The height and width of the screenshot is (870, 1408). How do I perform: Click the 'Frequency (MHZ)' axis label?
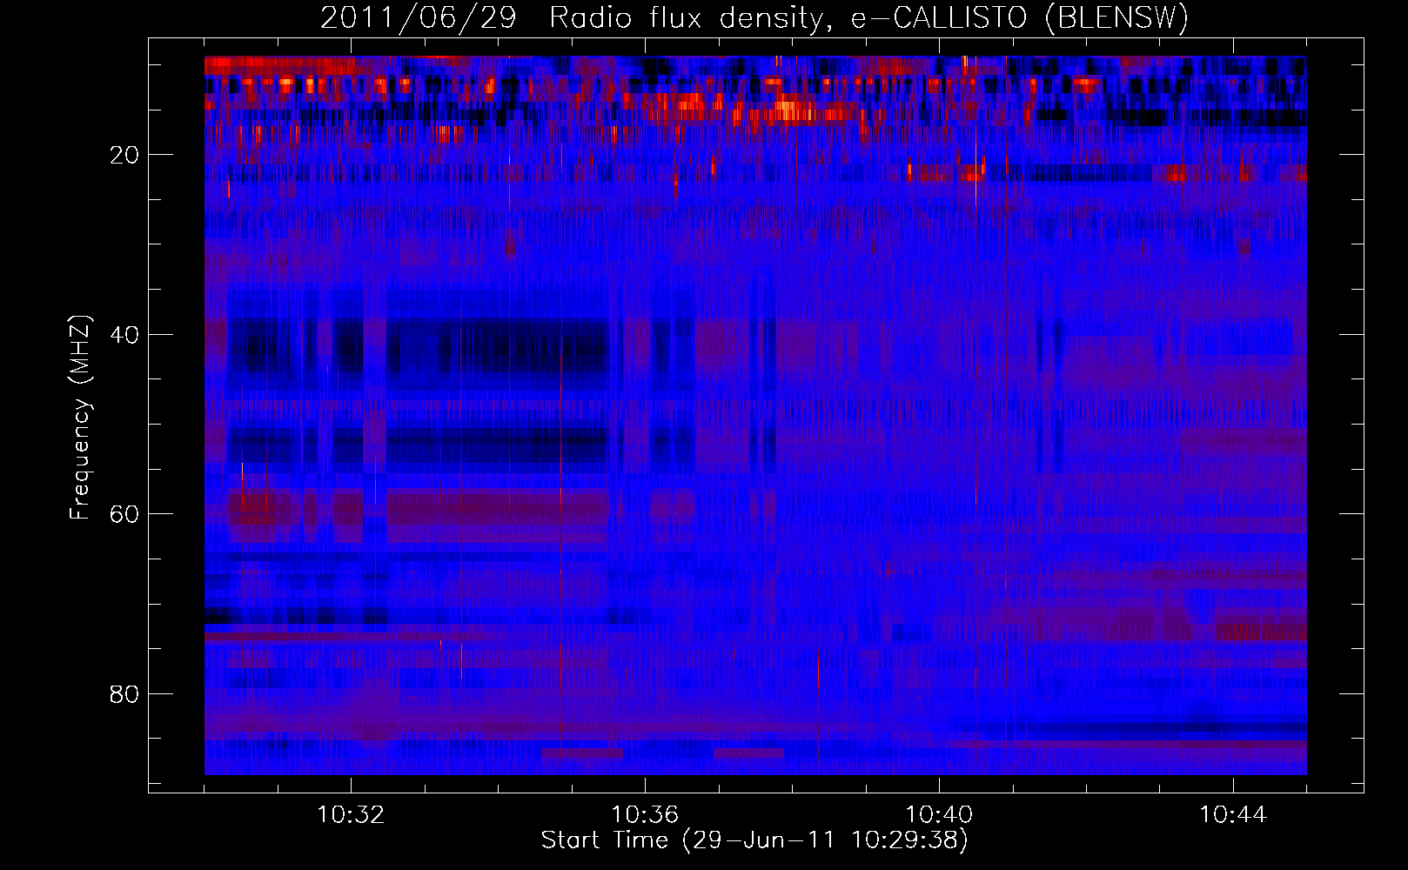pyautogui.click(x=79, y=418)
